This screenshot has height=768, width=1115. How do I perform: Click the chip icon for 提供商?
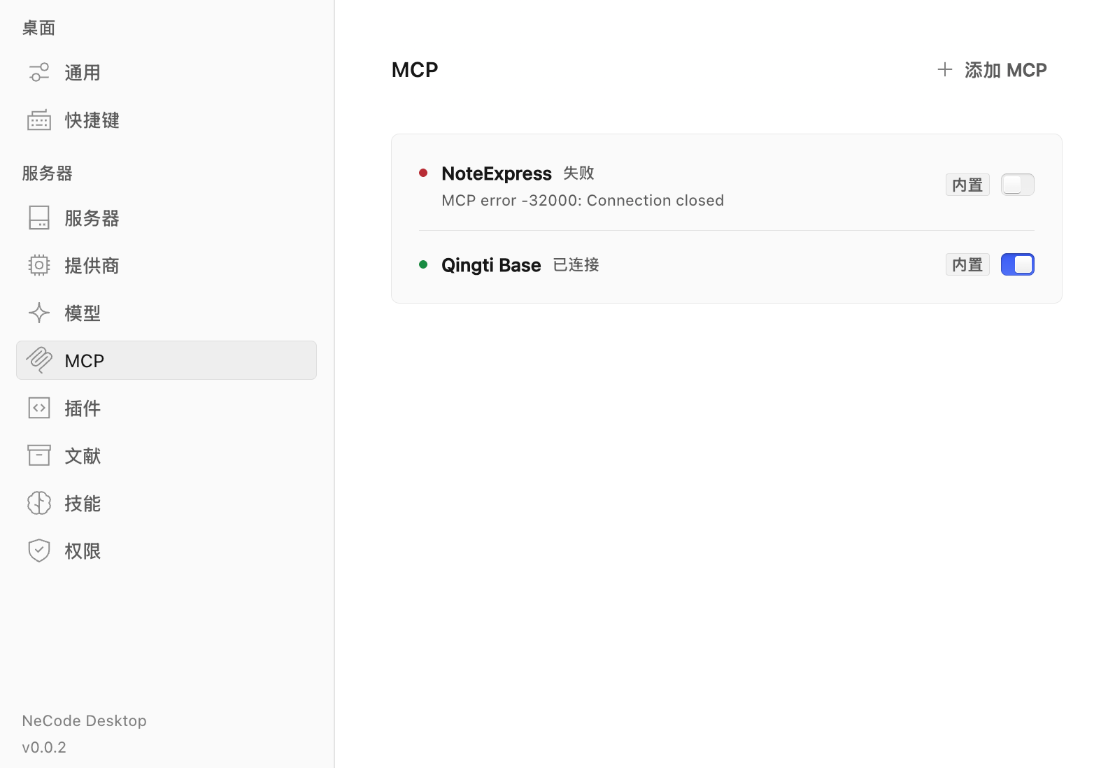click(x=39, y=265)
